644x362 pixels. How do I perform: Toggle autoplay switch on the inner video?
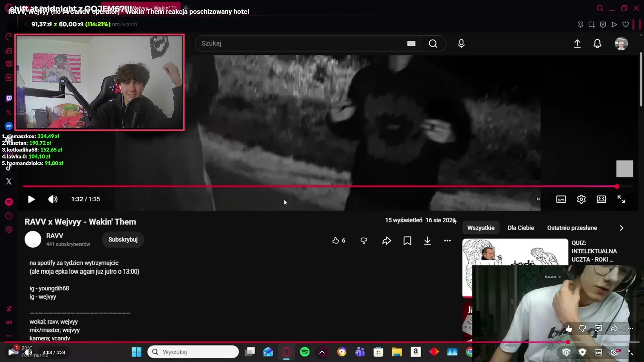click(x=538, y=199)
